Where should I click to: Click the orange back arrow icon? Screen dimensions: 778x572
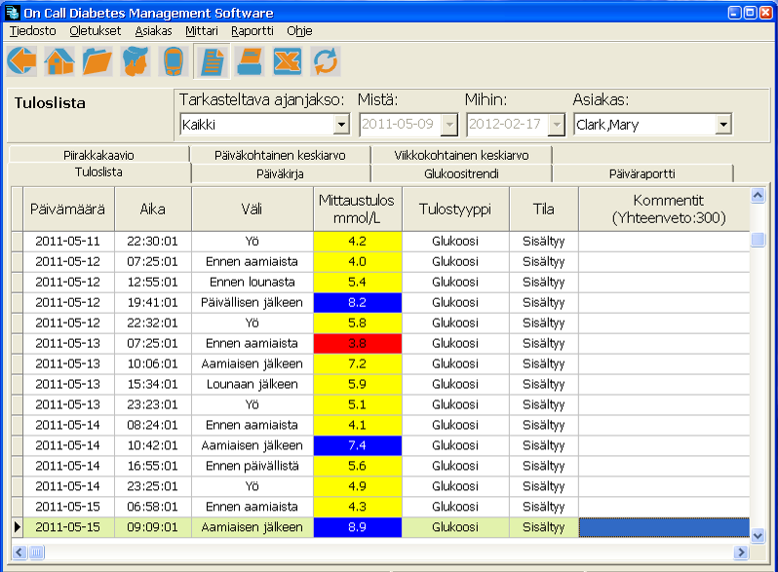21,61
